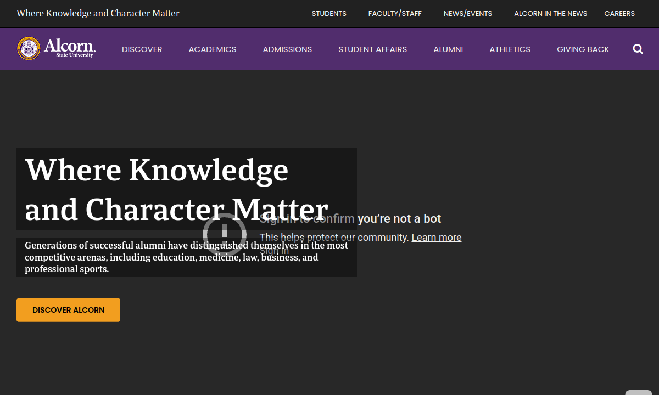Click the Alcorn State University logo
The image size is (659, 395).
56,49
